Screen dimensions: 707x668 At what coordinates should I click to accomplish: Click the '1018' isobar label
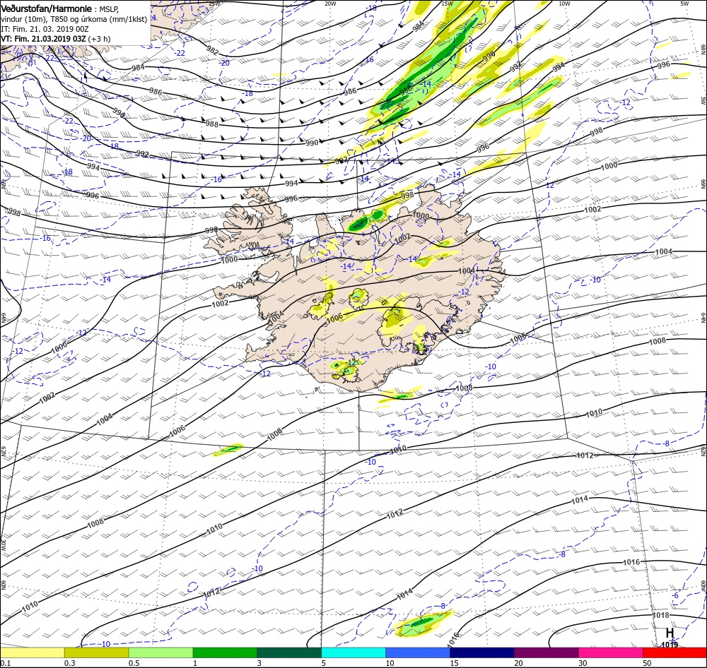tap(661, 615)
